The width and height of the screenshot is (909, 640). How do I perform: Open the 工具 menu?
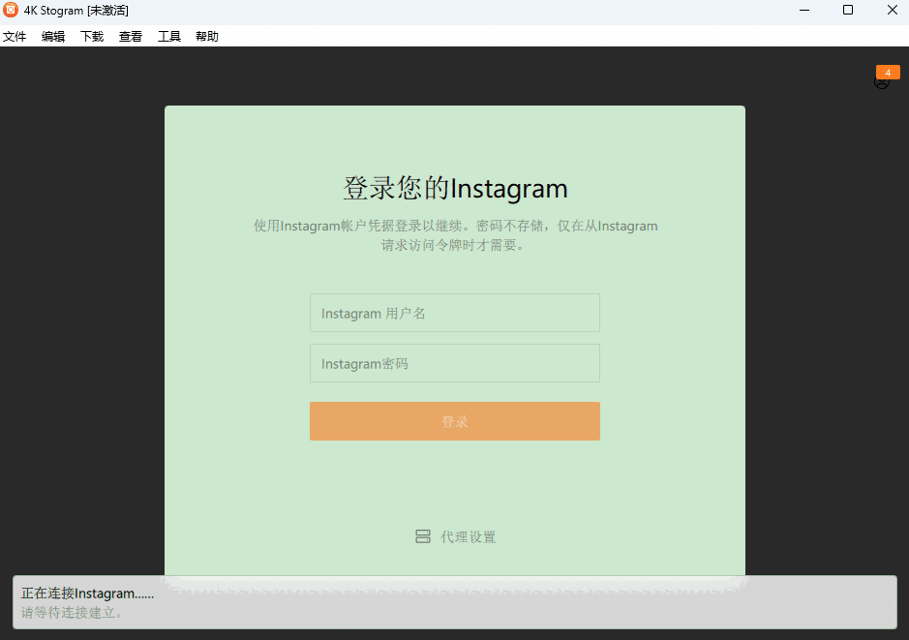tap(168, 36)
